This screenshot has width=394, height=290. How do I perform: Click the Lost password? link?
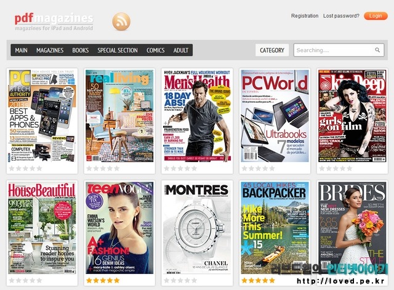click(341, 16)
